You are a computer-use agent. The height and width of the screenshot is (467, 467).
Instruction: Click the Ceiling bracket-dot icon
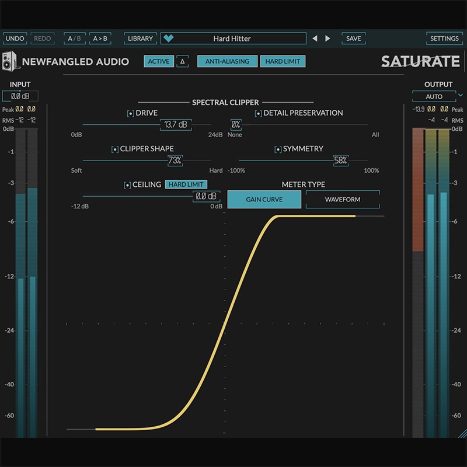[127, 185]
